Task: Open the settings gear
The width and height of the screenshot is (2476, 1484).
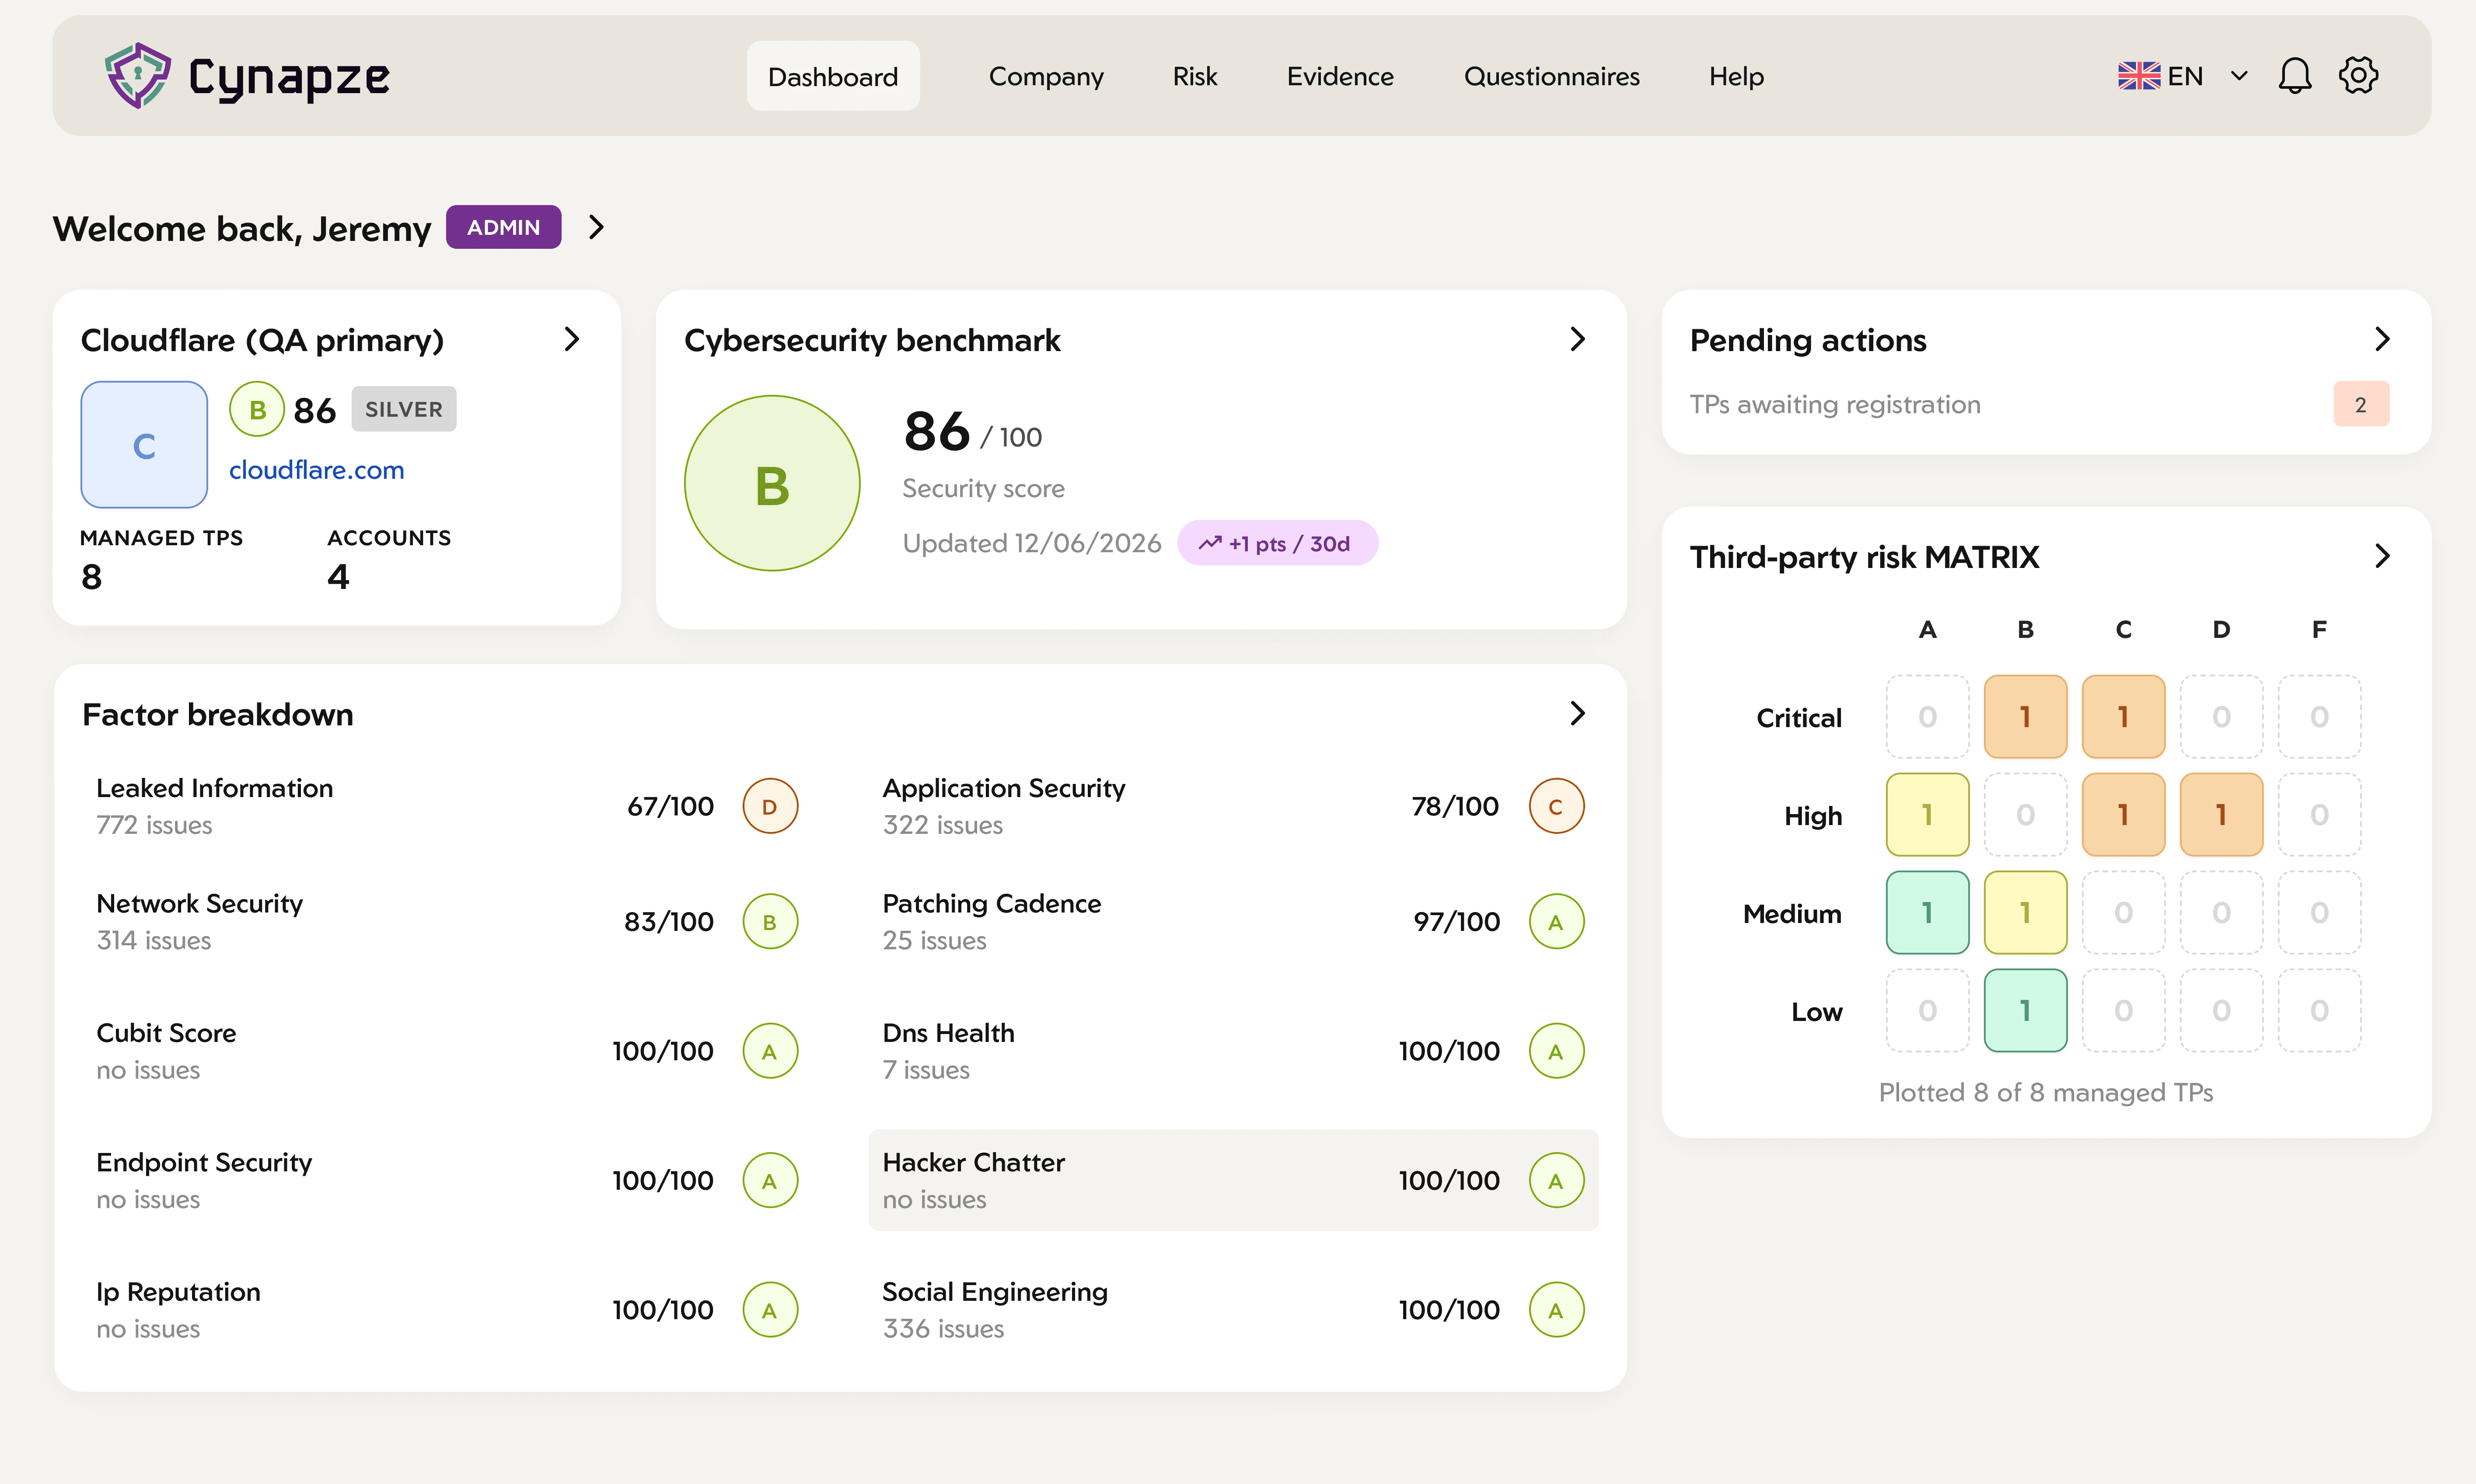Action: tap(2358, 75)
